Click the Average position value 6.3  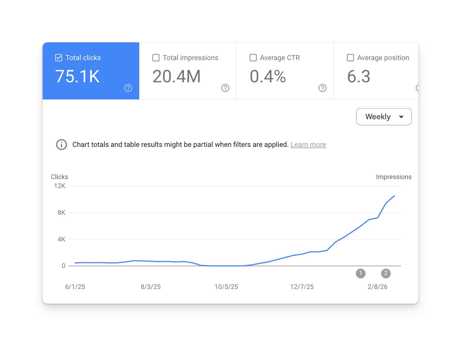[x=358, y=77]
